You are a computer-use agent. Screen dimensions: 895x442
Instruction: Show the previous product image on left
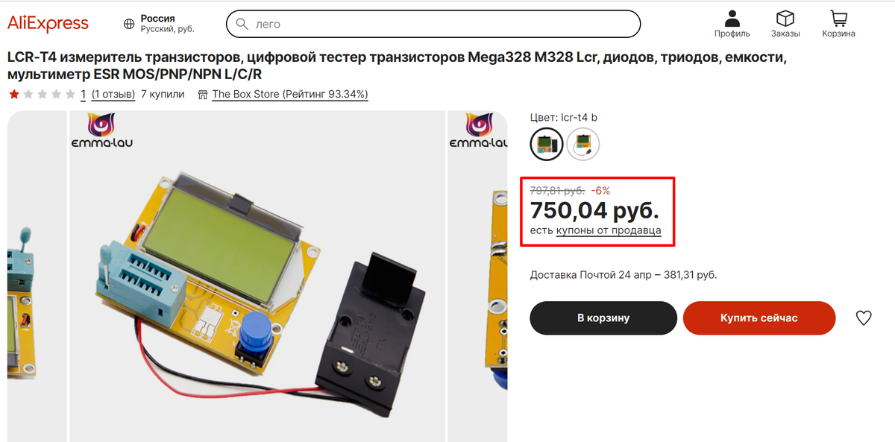37,277
